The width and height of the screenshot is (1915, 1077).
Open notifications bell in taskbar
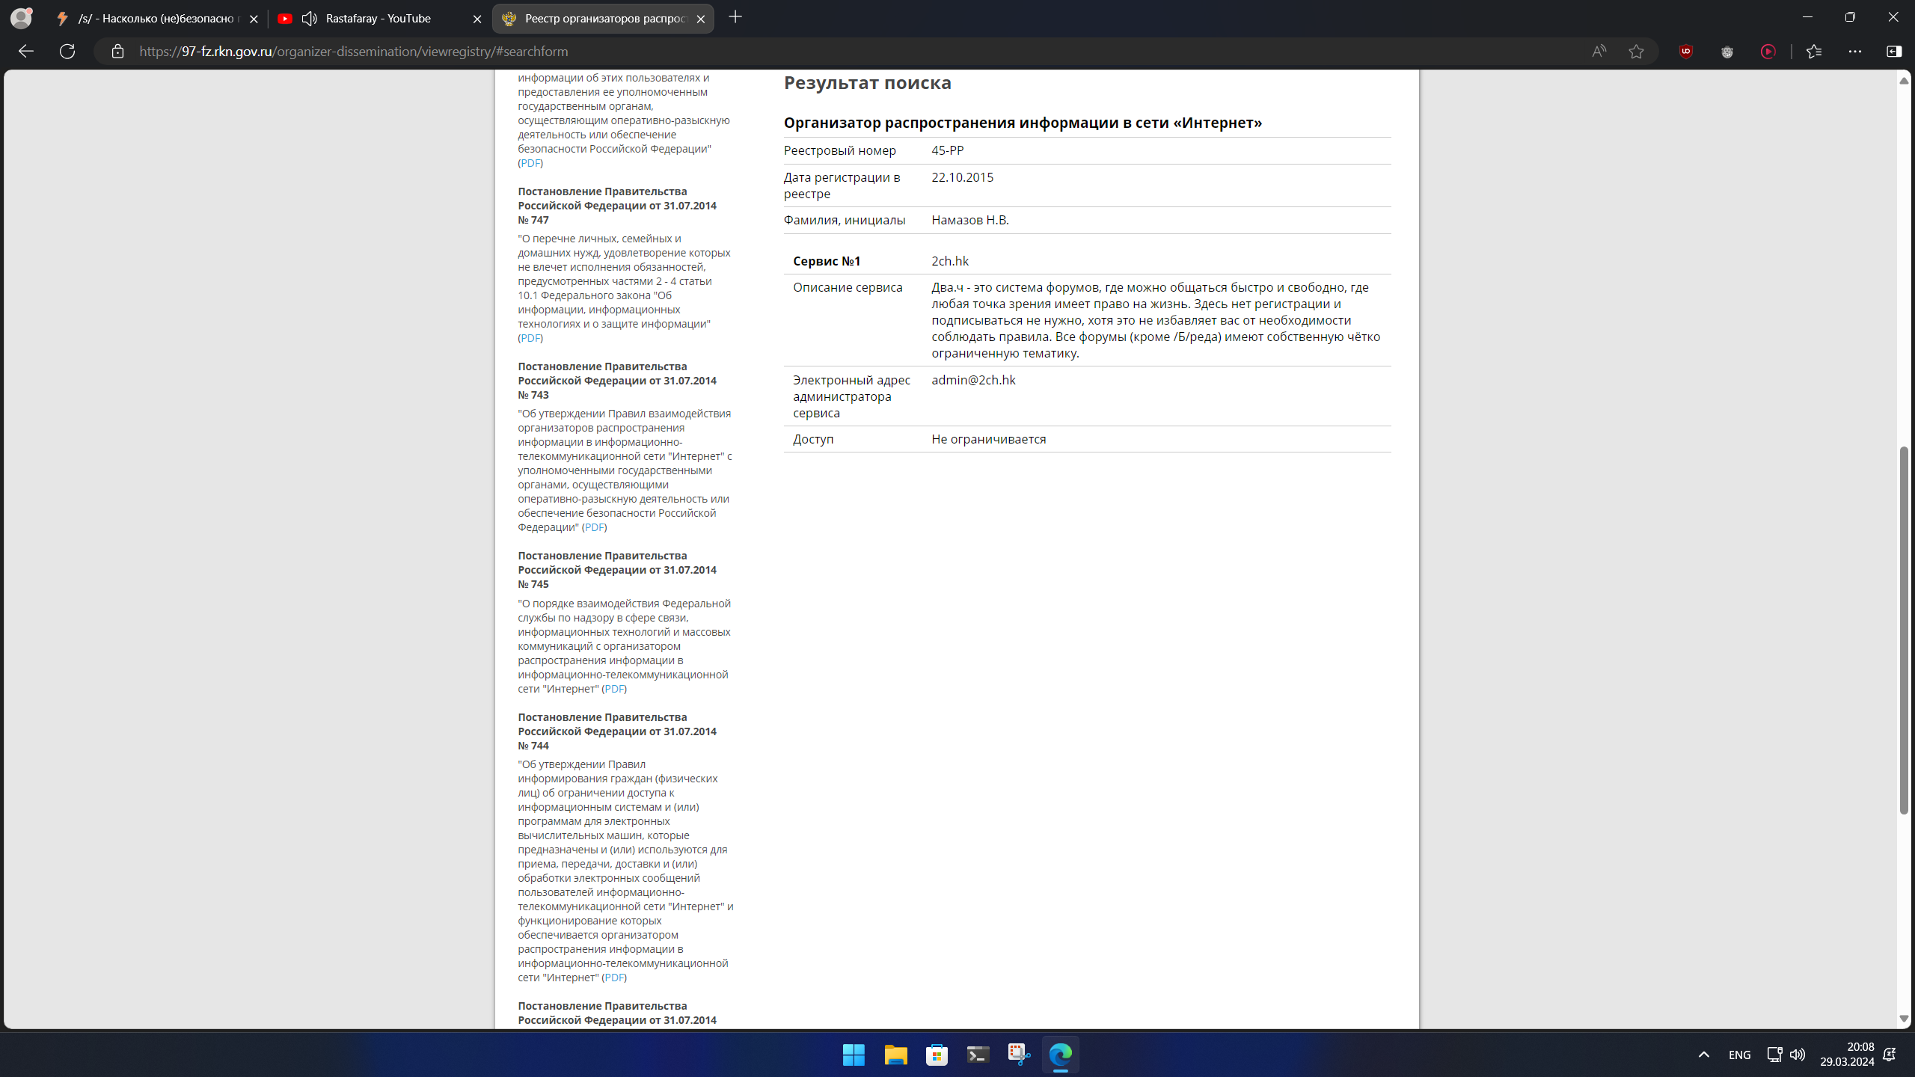pos(1889,1055)
